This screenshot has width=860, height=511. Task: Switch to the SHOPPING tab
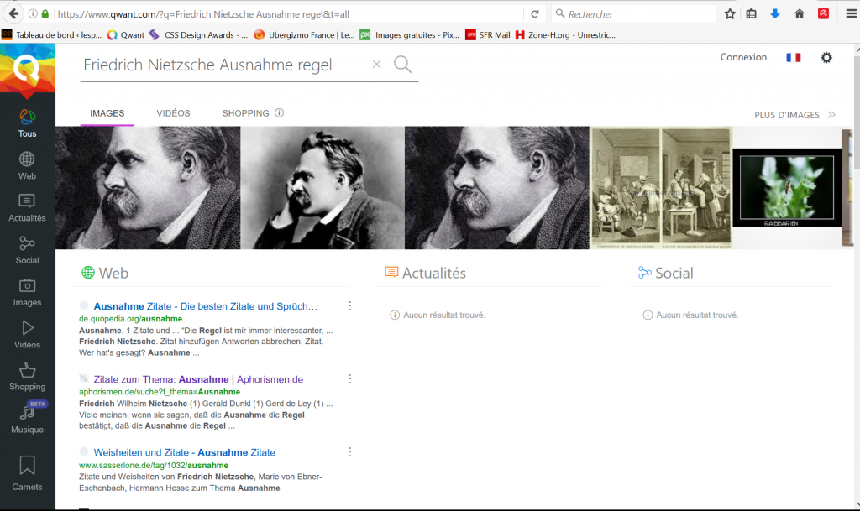coord(246,113)
